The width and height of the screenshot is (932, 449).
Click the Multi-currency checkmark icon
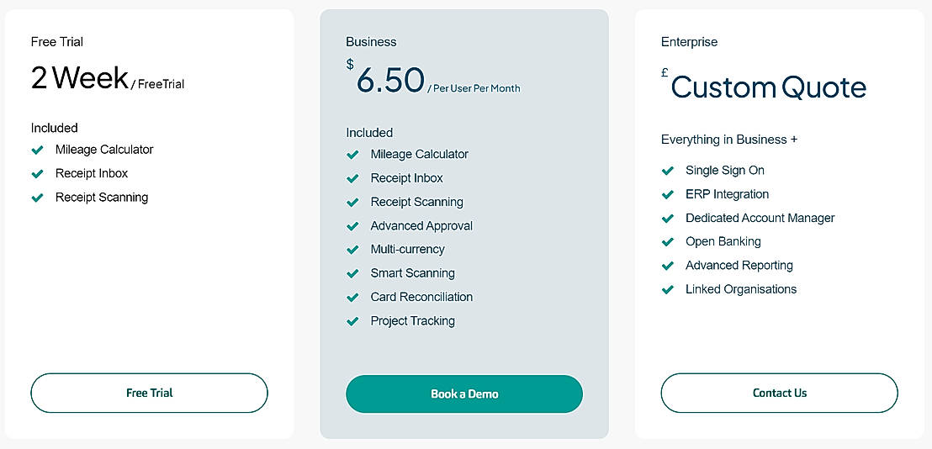tap(352, 250)
